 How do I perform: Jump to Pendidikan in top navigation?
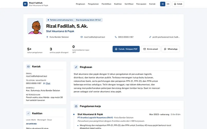tap(106, 4)
